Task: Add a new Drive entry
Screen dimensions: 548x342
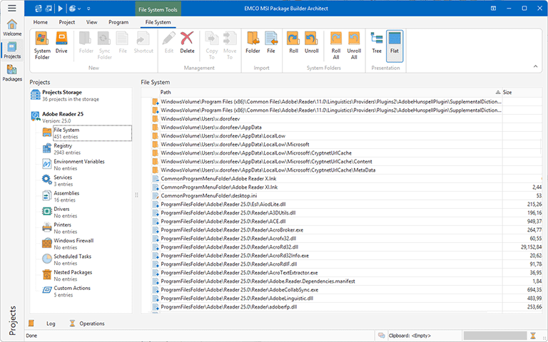Action: coord(62,44)
